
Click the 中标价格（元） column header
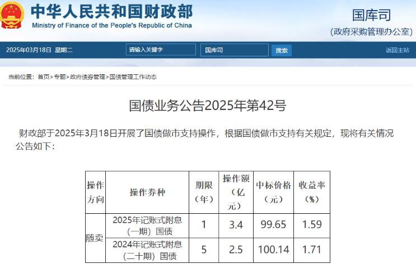point(274,192)
